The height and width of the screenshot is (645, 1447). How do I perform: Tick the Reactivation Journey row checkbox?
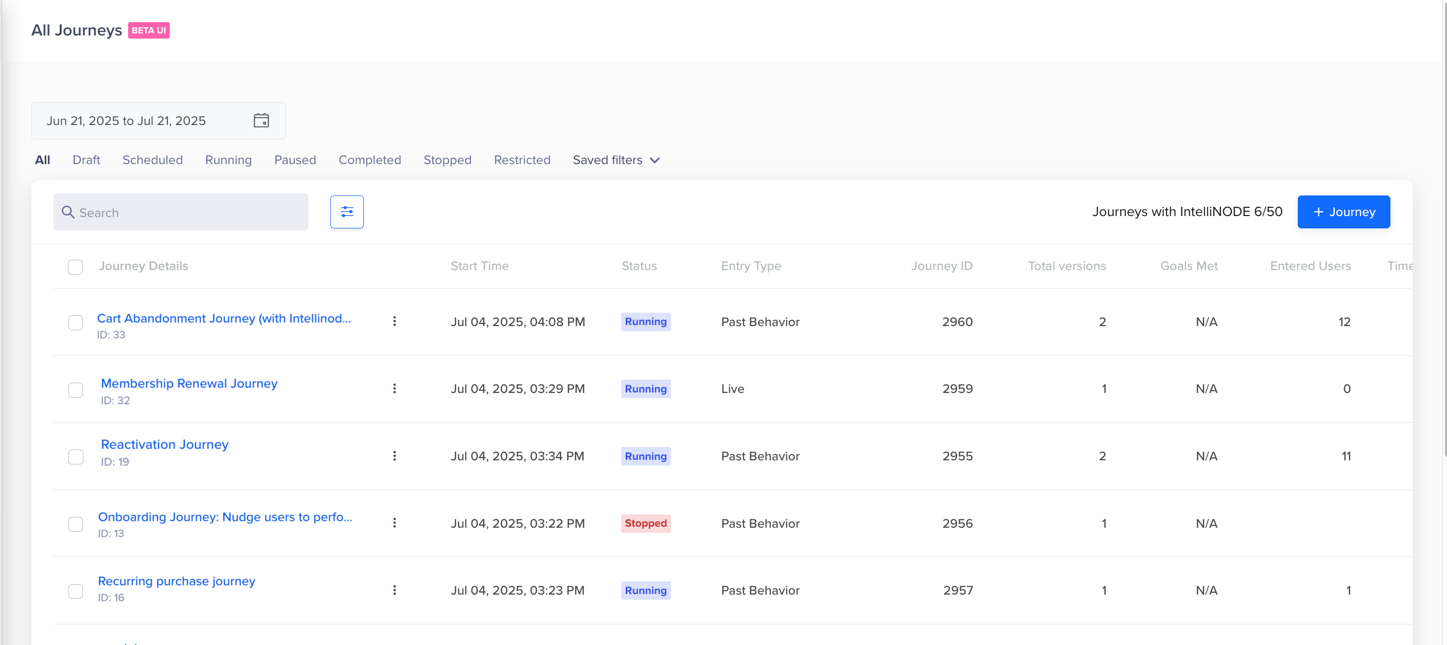tap(76, 457)
